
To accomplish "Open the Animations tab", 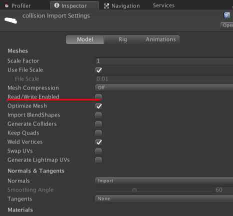I will (160, 39).
